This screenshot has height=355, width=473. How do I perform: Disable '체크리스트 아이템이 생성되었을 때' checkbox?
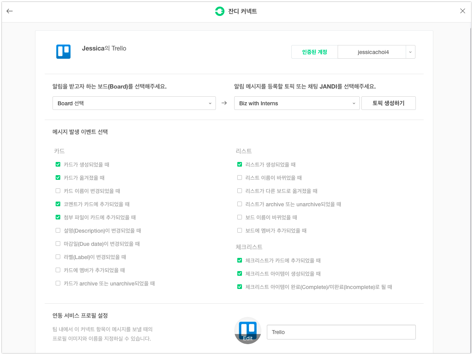coord(240,274)
